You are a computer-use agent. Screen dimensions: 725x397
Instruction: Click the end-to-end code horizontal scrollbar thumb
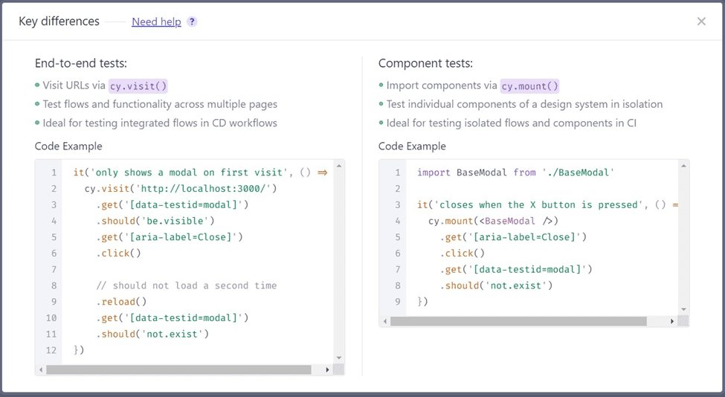click(178, 369)
